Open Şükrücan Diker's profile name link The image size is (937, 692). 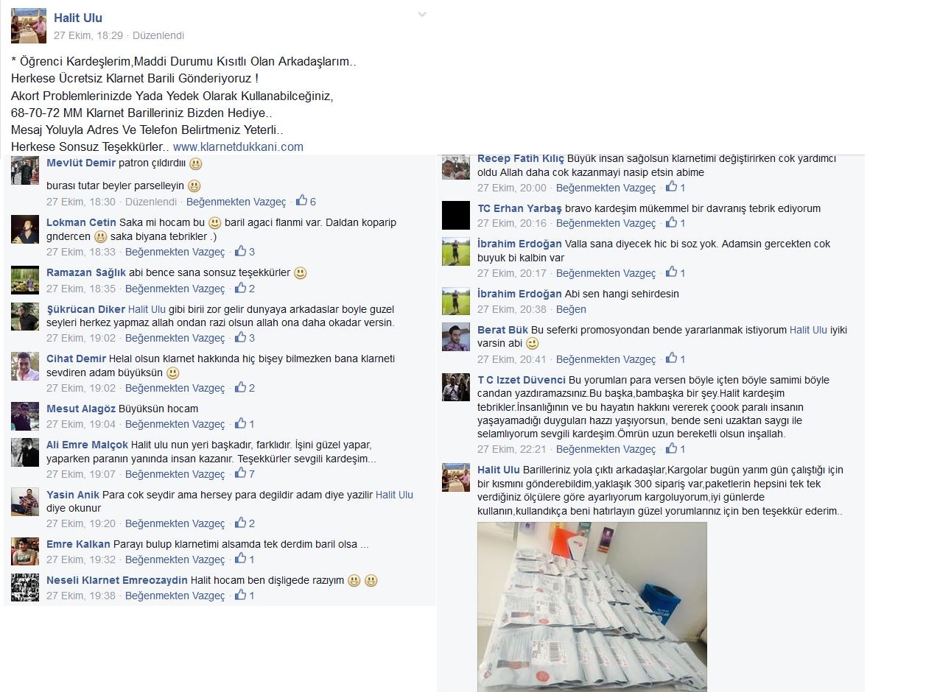(86, 309)
